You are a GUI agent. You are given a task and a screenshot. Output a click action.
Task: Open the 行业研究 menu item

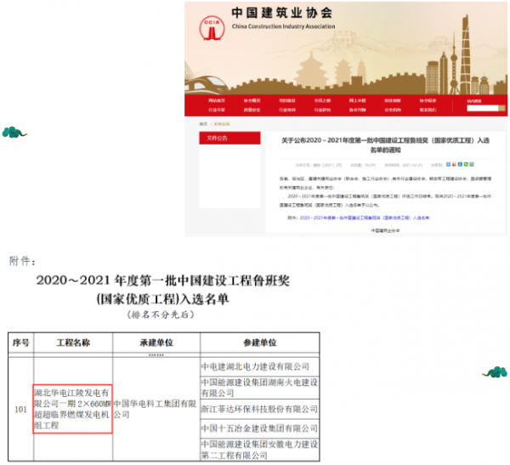[x=322, y=110]
